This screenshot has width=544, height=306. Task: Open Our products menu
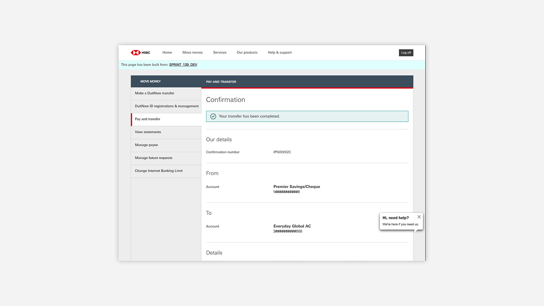click(x=247, y=53)
